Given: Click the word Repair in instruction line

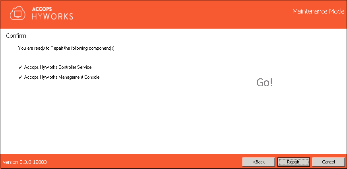Looking at the screenshot, I should coord(57,48).
